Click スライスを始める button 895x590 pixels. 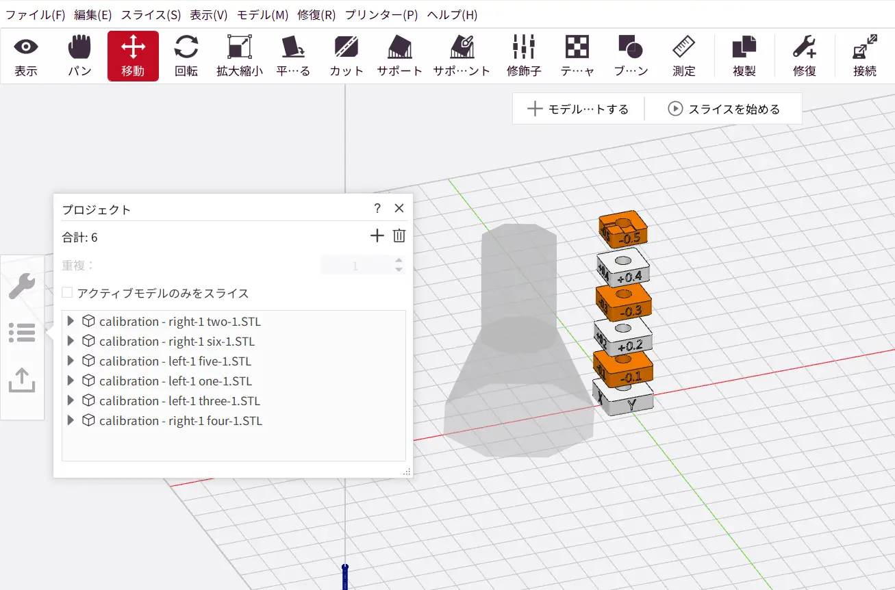(724, 109)
